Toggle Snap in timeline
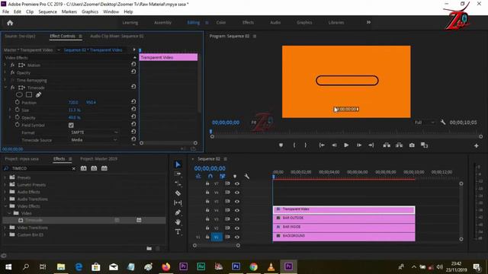This screenshot has height=274, width=488. [x=210, y=177]
